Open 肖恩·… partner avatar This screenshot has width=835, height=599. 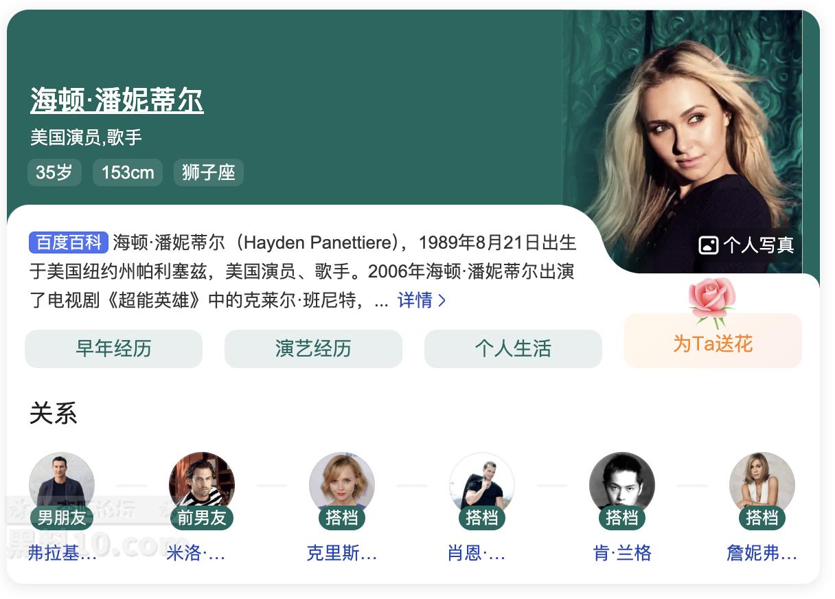pos(482,485)
